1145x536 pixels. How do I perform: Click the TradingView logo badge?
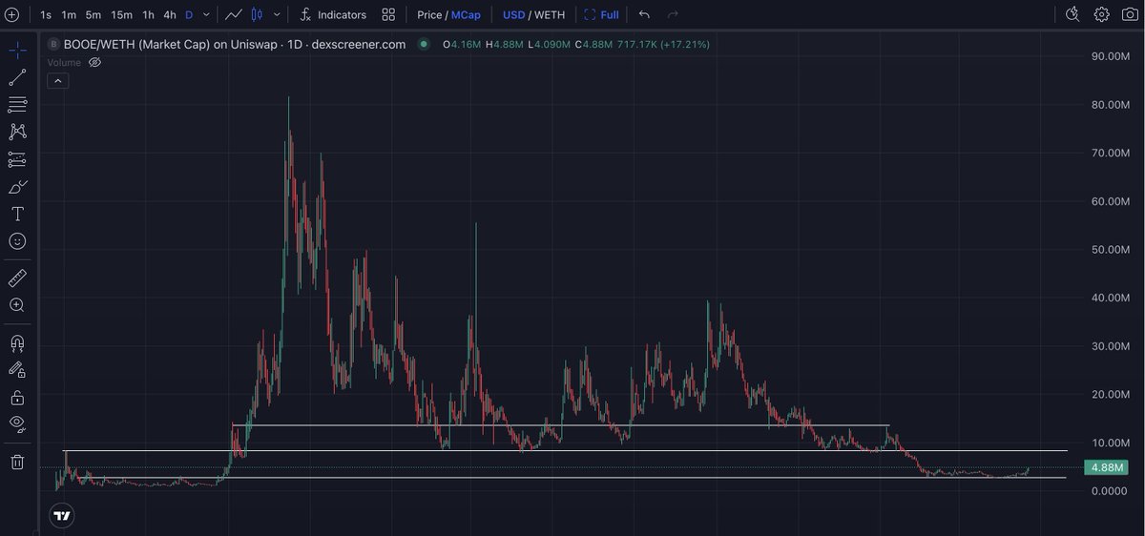[61, 516]
